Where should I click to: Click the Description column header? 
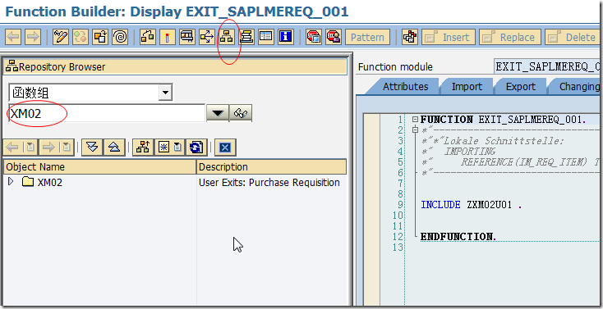coord(271,167)
